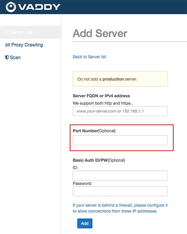Click the Password input field

(120, 191)
